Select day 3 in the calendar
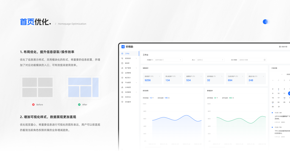 click(278, 89)
